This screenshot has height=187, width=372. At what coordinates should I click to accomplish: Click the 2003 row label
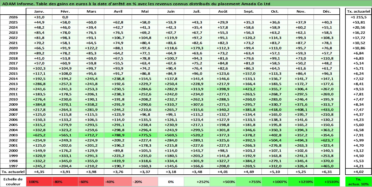[13, 135]
